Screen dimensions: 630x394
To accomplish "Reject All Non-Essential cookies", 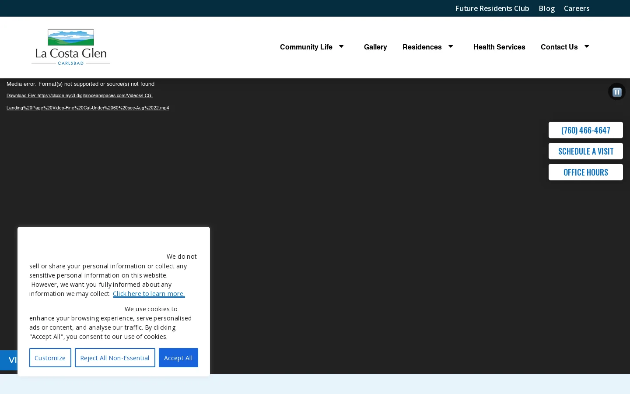I will click(115, 358).
